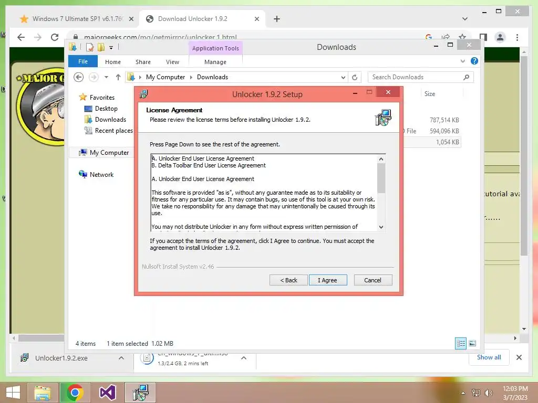Click I Agree in Unlocker Setup

tap(328, 280)
